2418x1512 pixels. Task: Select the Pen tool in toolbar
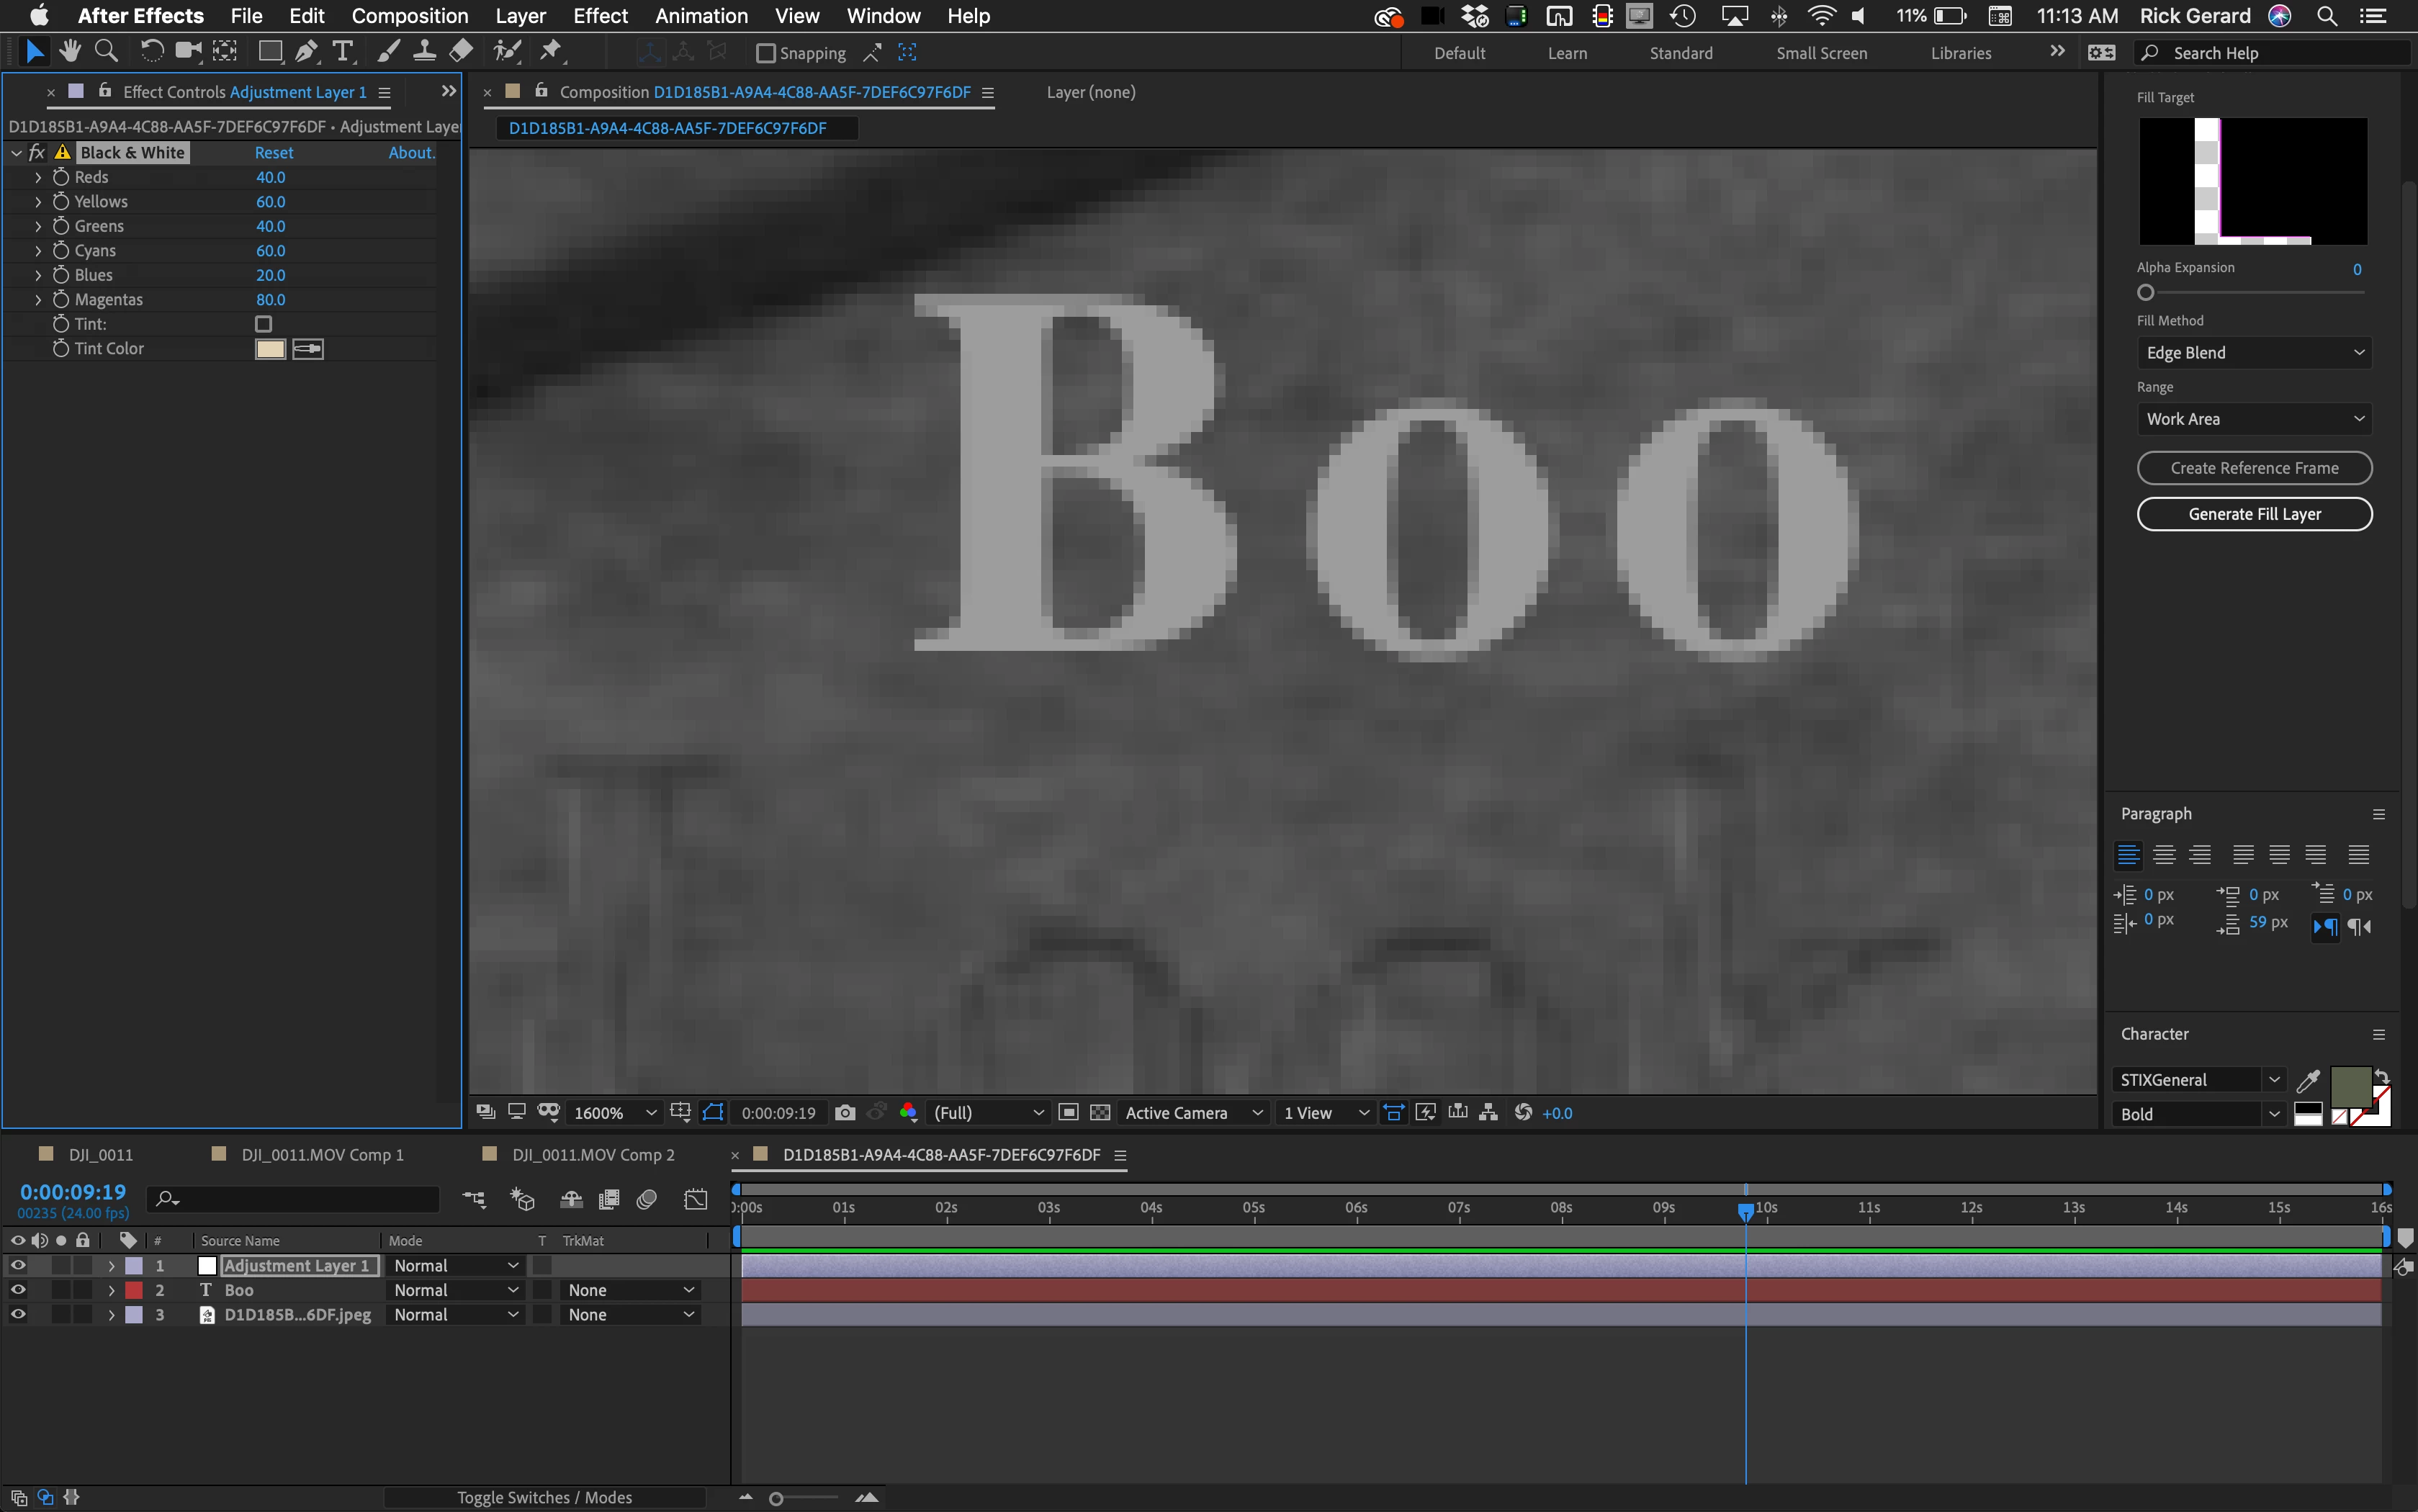coord(307,52)
